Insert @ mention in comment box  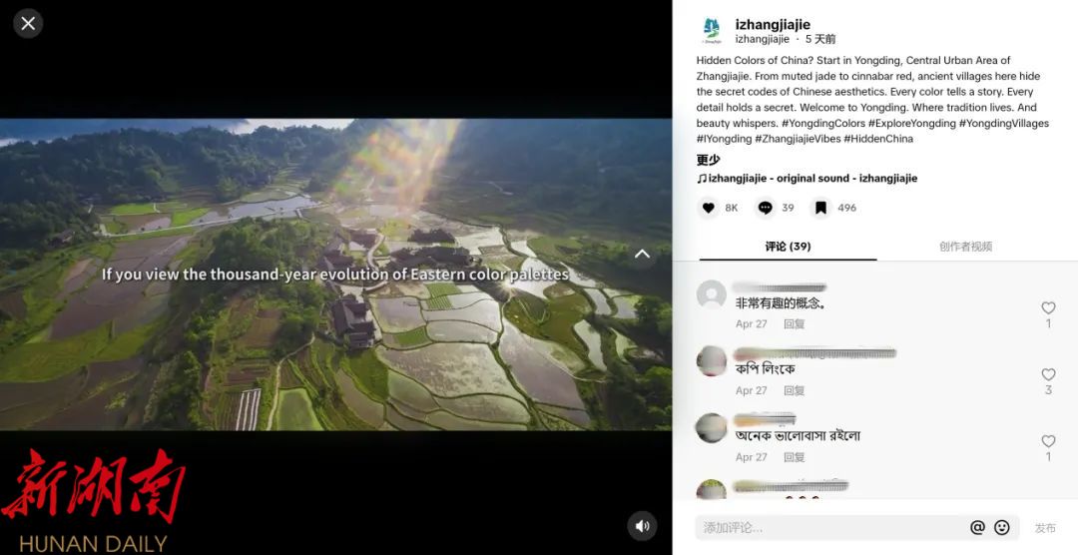click(977, 527)
